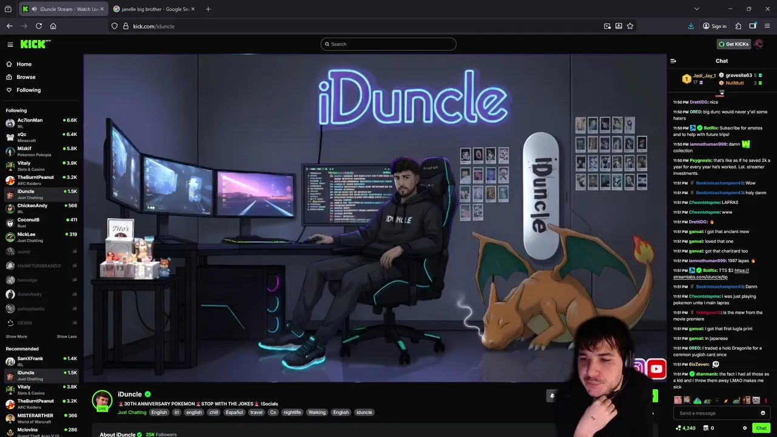Open the Mizkif channel in Following
Image resolution: width=777 pixels, height=437 pixels.
[41, 151]
